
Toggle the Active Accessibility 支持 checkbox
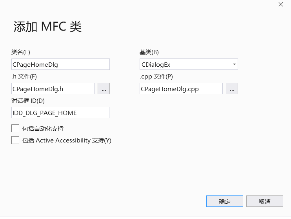(x=15, y=140)
